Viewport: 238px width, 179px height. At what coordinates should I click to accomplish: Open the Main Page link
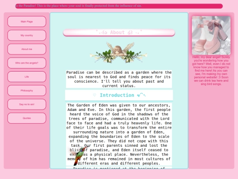[27, 22]
